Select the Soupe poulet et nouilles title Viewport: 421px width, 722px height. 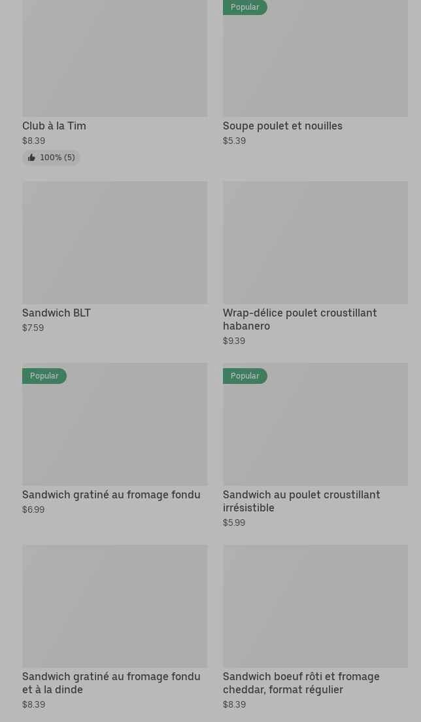coord(282,126)
